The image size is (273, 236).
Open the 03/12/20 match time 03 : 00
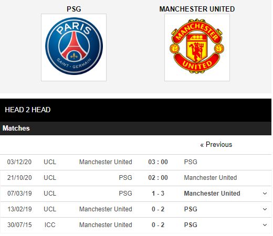click(x=158, y=162)
